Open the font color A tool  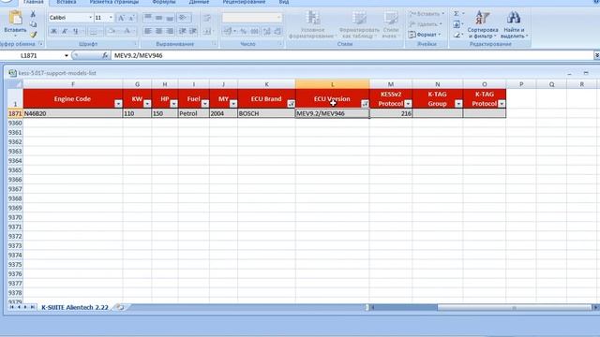tap(127, 31)
